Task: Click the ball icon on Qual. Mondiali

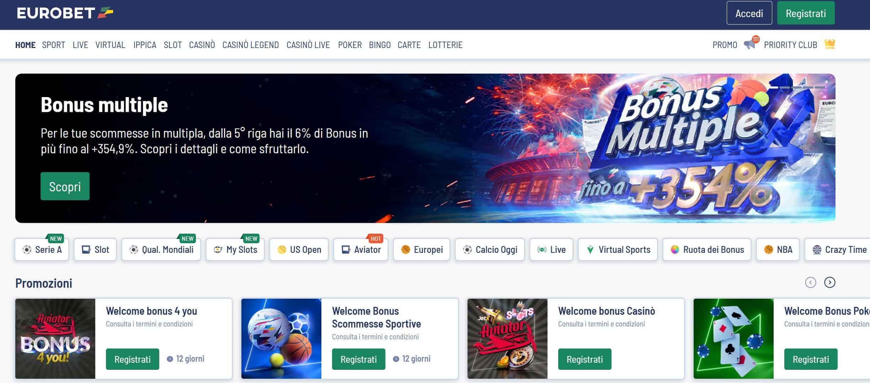Action: point(134,250)
